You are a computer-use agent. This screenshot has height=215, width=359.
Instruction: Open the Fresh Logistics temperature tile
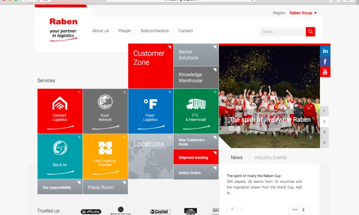point(150,111)
